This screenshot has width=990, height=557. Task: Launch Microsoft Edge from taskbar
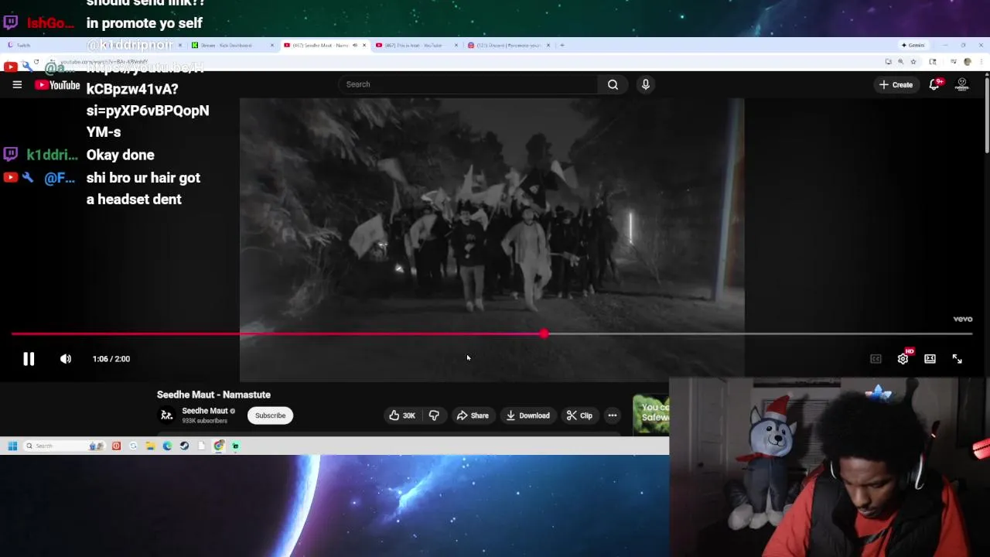(167, 446)
